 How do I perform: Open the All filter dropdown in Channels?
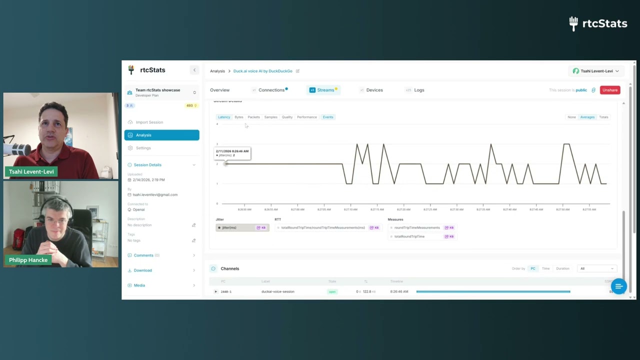click(x=596, y=268)
